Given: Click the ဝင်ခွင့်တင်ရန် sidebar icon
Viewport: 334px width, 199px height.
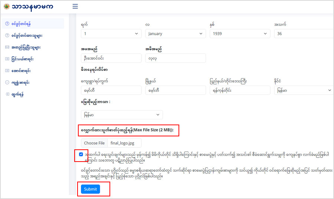Looking at the screenshot, I should coord(7,24).
